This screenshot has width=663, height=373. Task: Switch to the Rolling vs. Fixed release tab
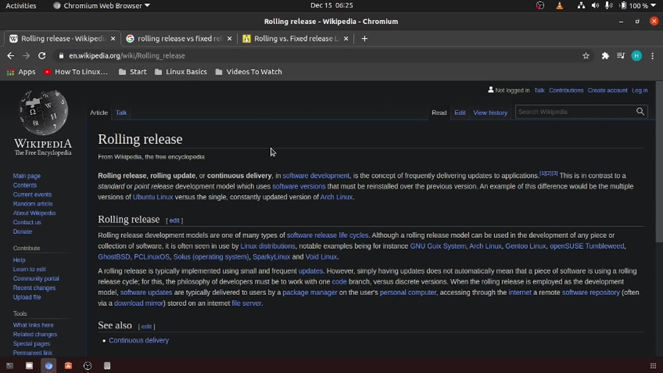tap(296, 38)
